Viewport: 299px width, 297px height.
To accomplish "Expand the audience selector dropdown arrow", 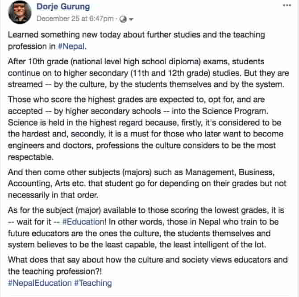I will (131, 19).
